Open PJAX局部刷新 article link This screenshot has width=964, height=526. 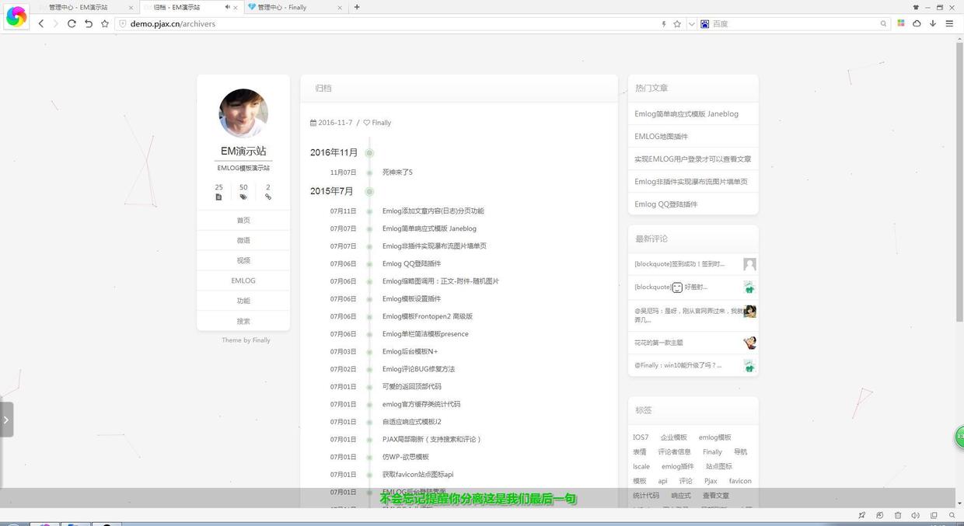tap(432, 440)
